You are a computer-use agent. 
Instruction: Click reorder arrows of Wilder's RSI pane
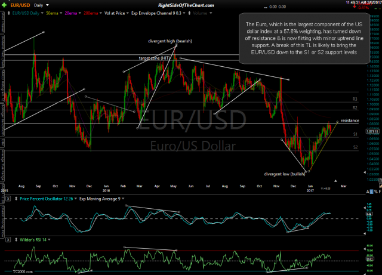click(x=16, y=240)
